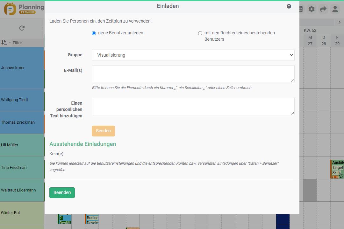Click the help question mark icon
The image size is (344, 229).
point(289,6)
